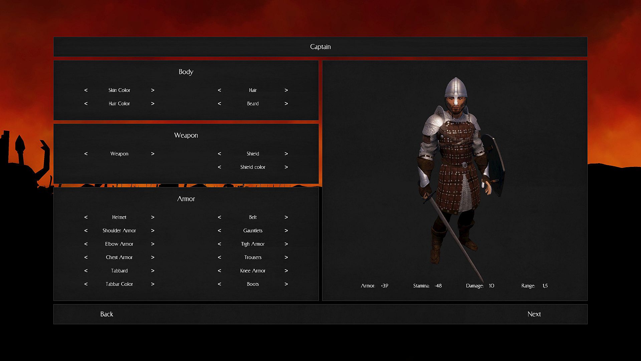Change to next Chest Armor
This screenshot has height=361, width=641.
click(x=153, y=257)
